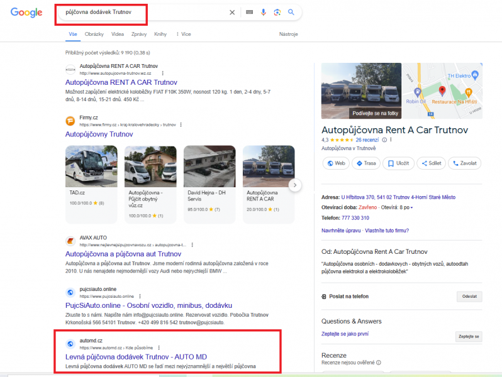
Task: Switch to the Videa tab
Action: [118, 34]
